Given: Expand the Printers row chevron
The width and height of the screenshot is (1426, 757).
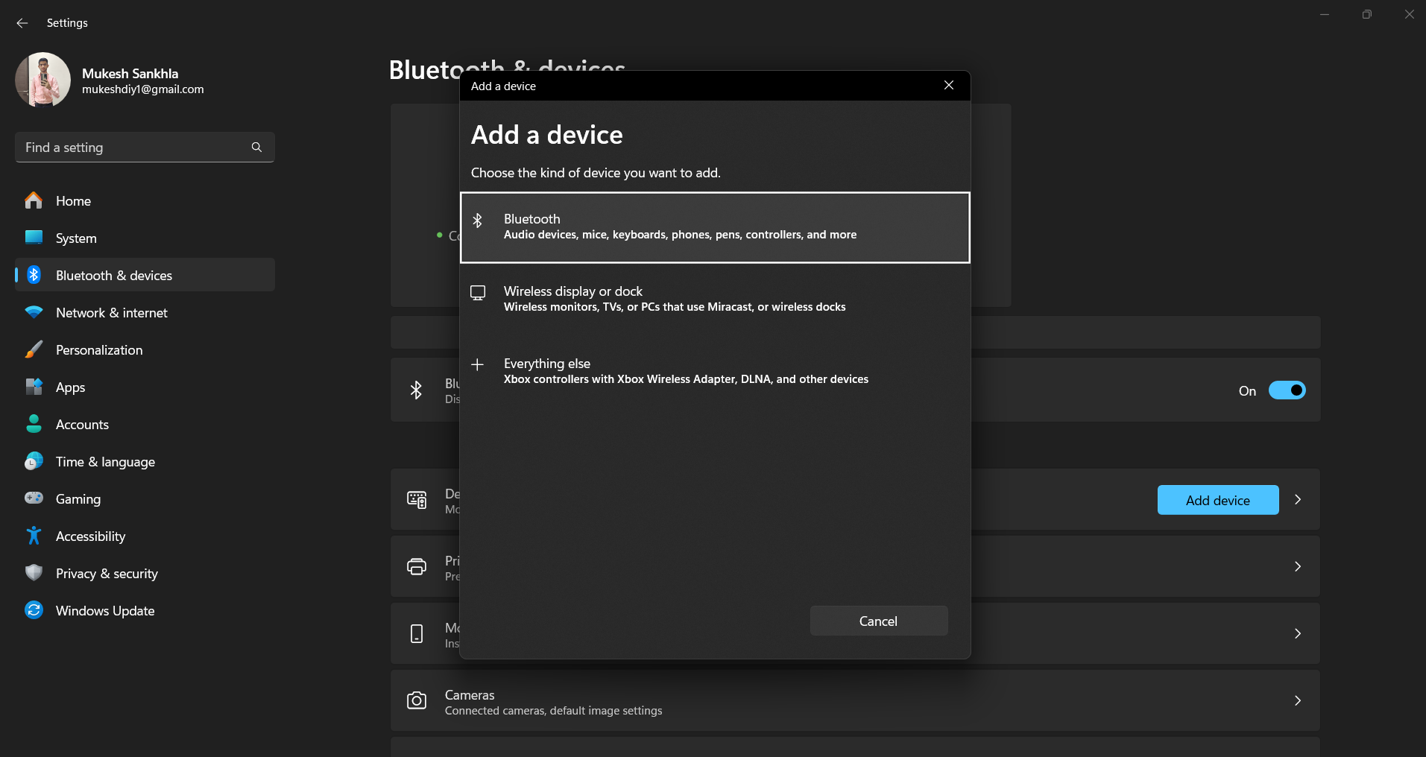Looking at the screenshot, I should [x=1298, y=567].
